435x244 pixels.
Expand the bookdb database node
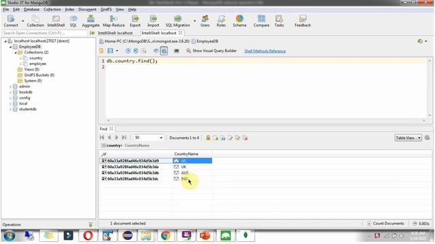(11, 92)
